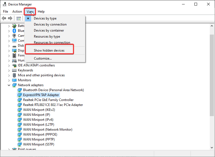Select the Devices by type view option
Image resolution: width=215 pixels, height=157 pixels.
coord(55,18)
